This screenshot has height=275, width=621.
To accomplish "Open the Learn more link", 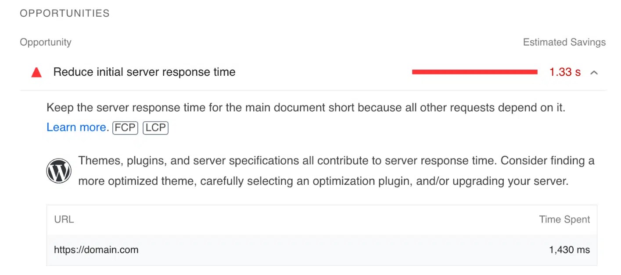I will tap(75, 127).
